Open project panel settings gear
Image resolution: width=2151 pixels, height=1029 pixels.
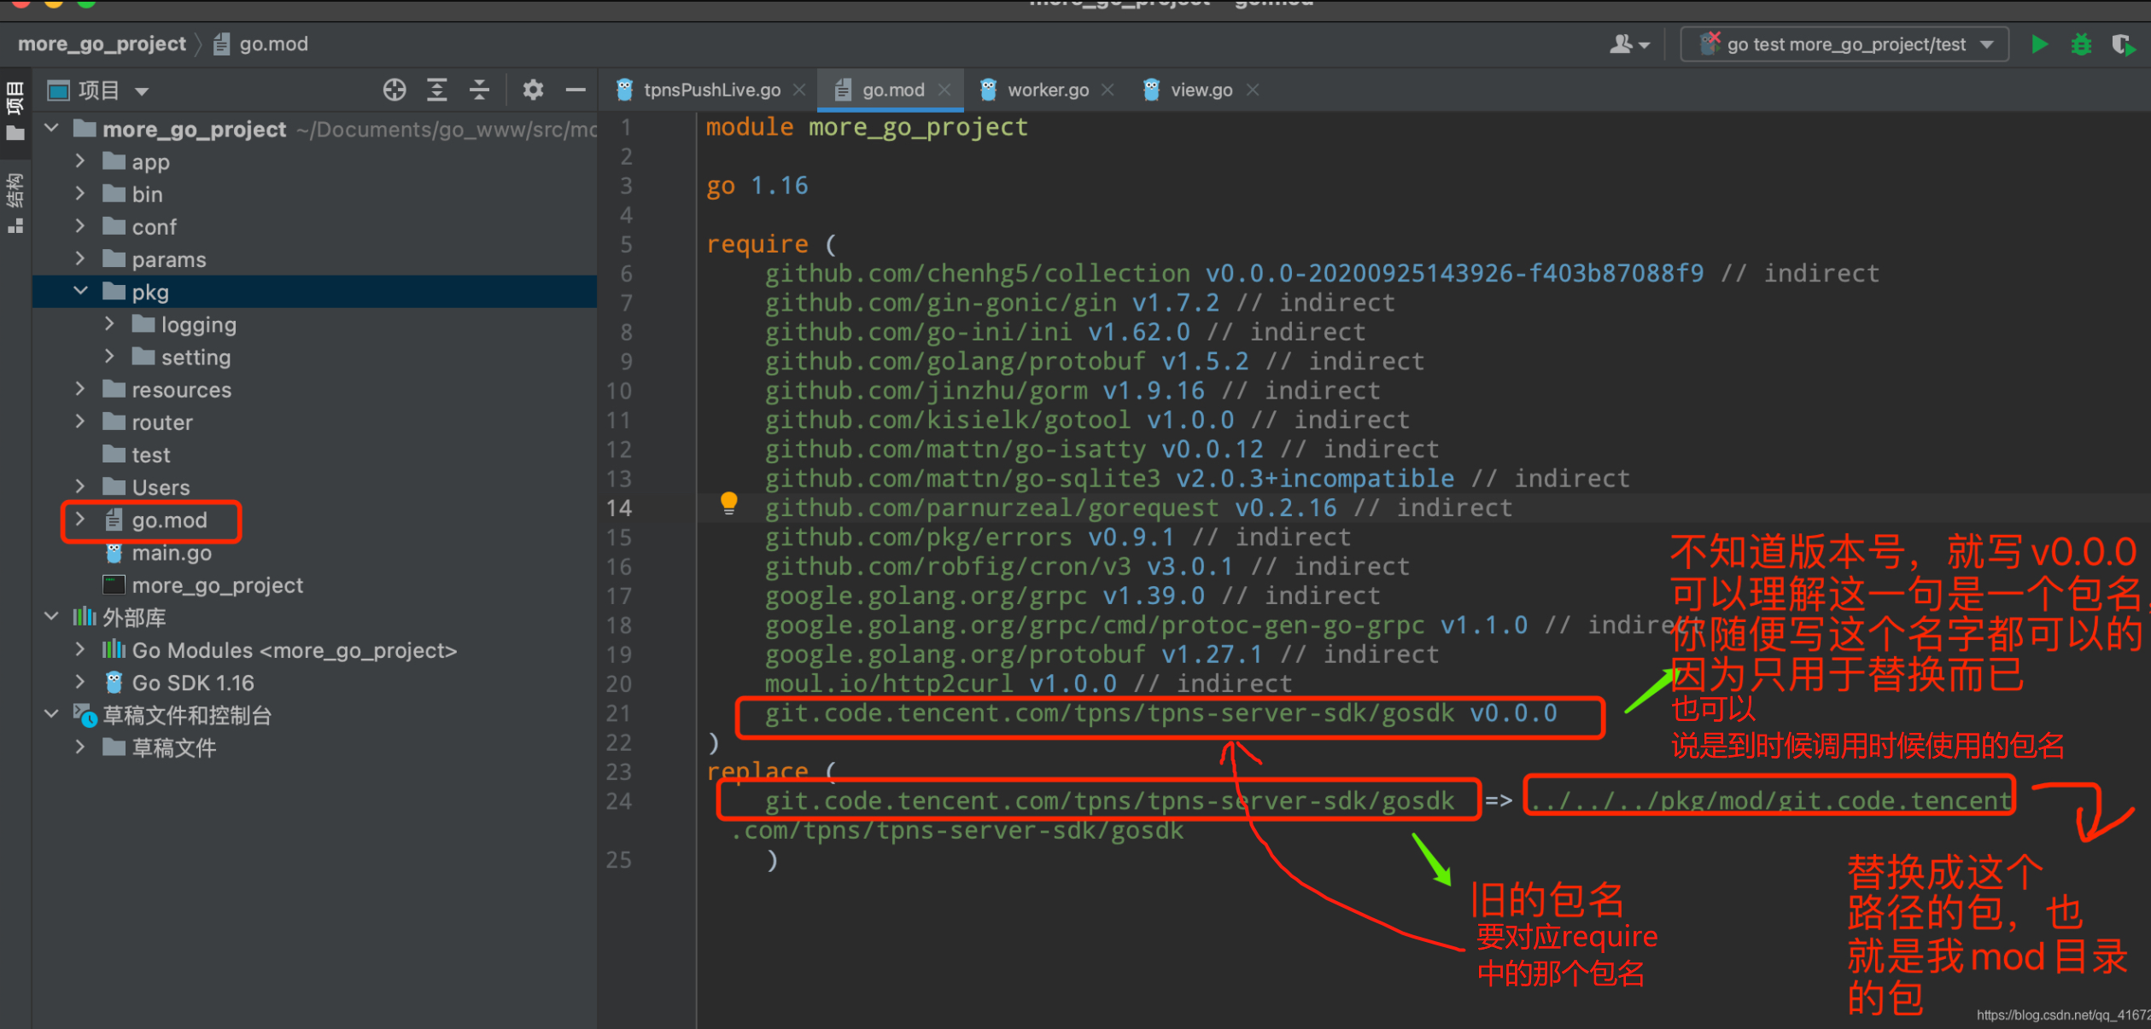point(533,90)
